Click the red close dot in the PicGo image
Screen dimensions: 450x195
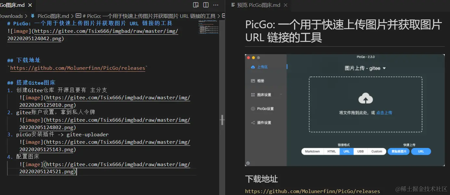click(249, 58)
